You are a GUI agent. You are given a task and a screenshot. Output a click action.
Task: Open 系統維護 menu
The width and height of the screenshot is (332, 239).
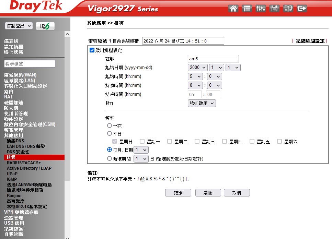pos(13,229)
